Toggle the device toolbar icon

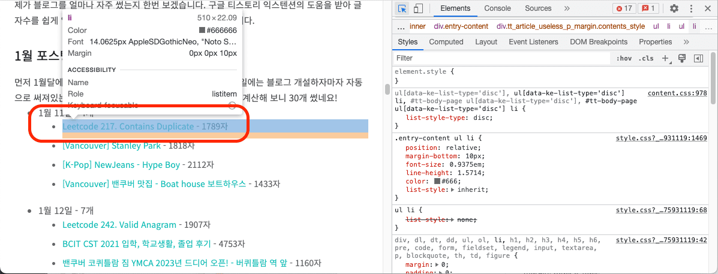click(x=417, y=8)
